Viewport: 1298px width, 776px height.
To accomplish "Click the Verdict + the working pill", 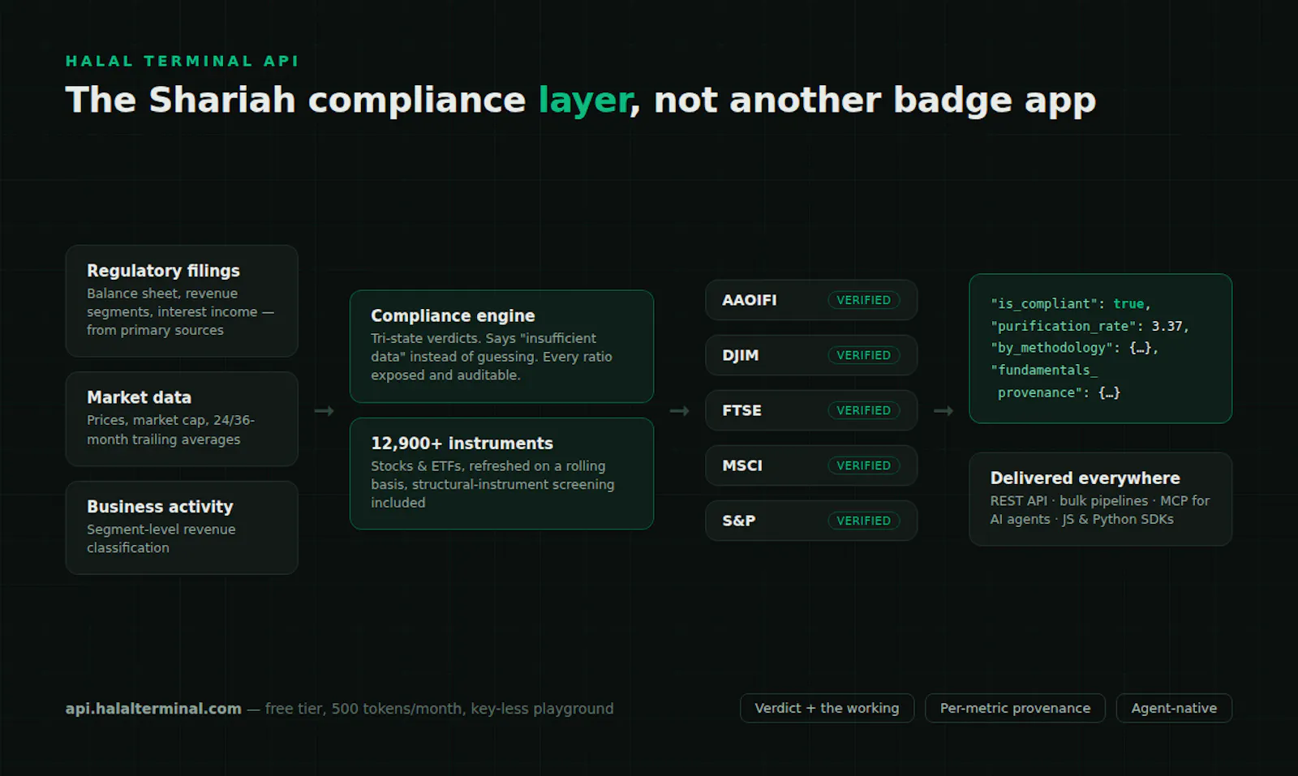I will pyautogui.click(x=827, y=708).
